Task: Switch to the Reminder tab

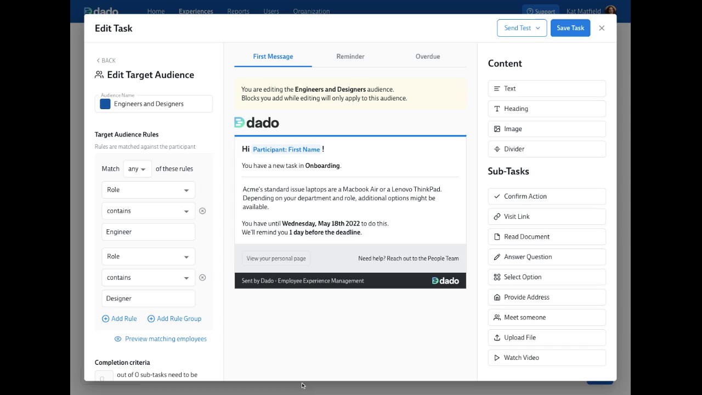Action: (350, 57)
